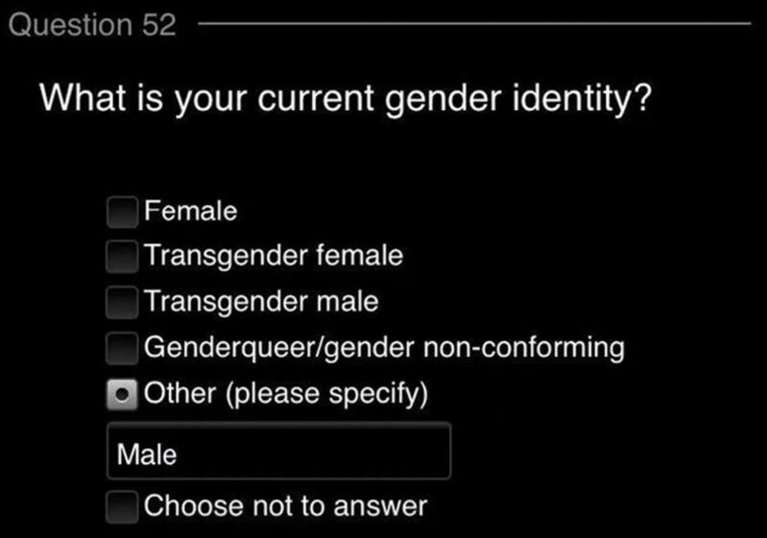Click the 'Question 52' header label
Image resolution: width=767 pixels, height=538 pixels.
pyautogui.click(x=92, y=24)
